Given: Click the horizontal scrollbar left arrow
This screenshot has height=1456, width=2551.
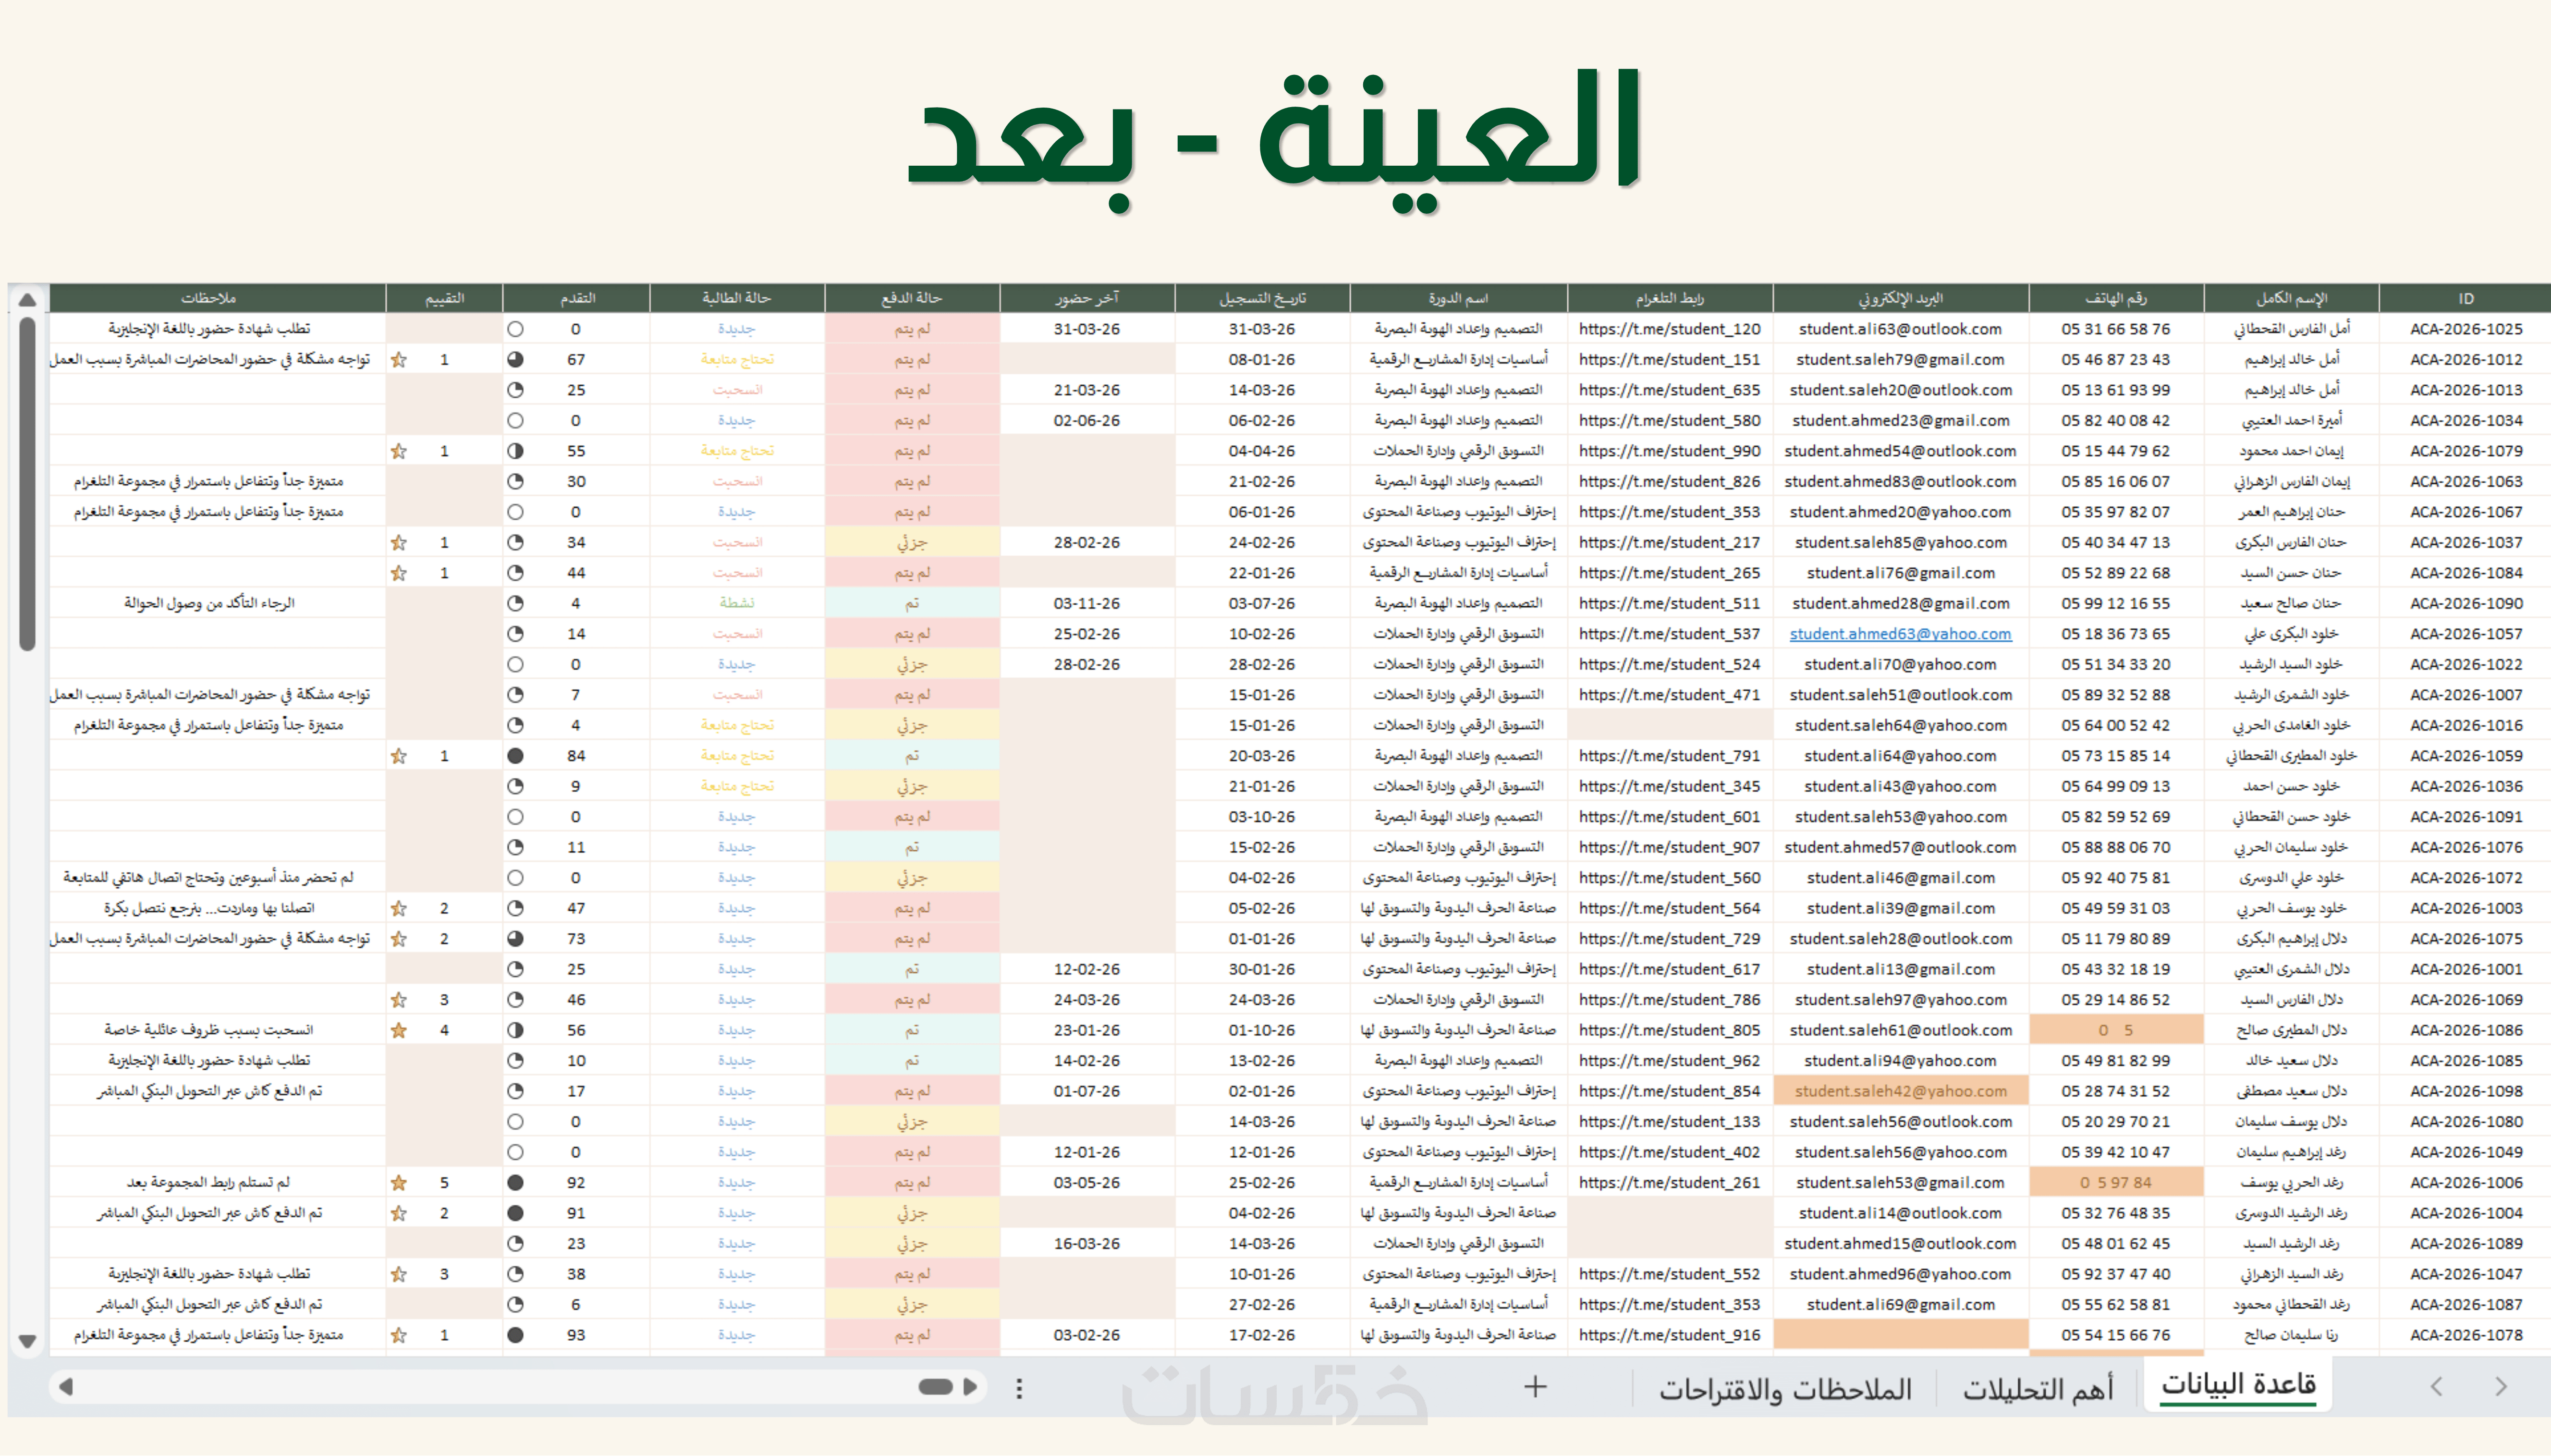Looking at the screenshot, I should click(x=66, y=1387).
